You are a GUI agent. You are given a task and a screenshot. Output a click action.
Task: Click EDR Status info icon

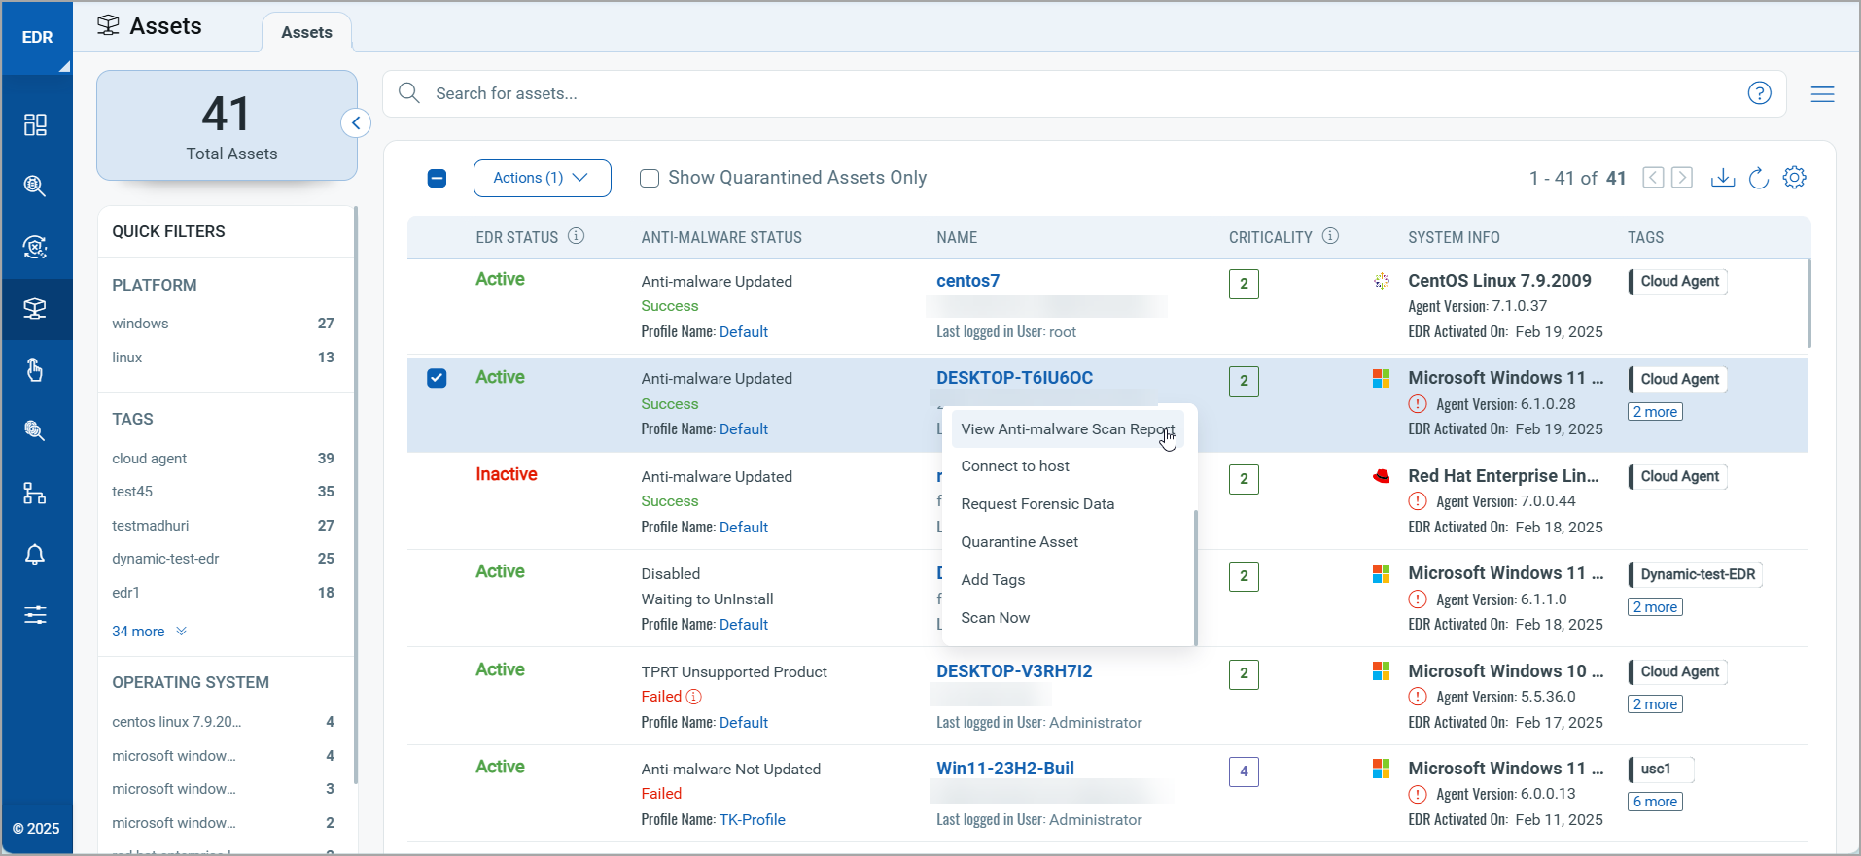tap(577, 236)
